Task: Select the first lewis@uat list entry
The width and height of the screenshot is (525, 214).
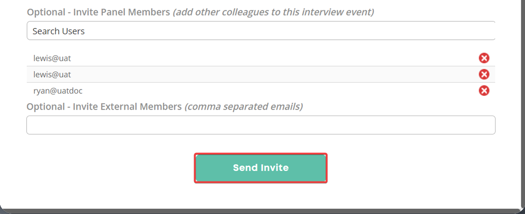Action: point(52,58)
